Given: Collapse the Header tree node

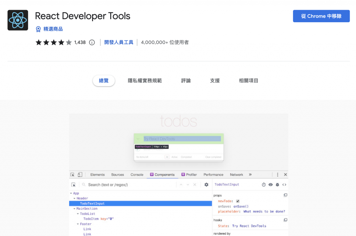Looking at the screenshot, I should pos(74,198).
